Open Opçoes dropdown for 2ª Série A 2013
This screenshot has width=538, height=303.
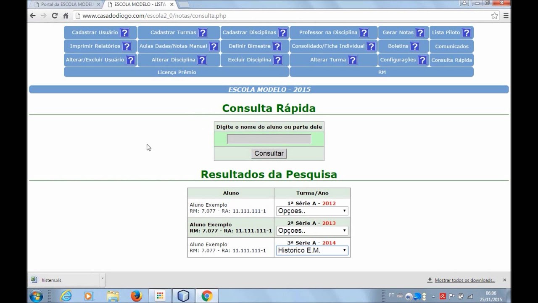312,231
